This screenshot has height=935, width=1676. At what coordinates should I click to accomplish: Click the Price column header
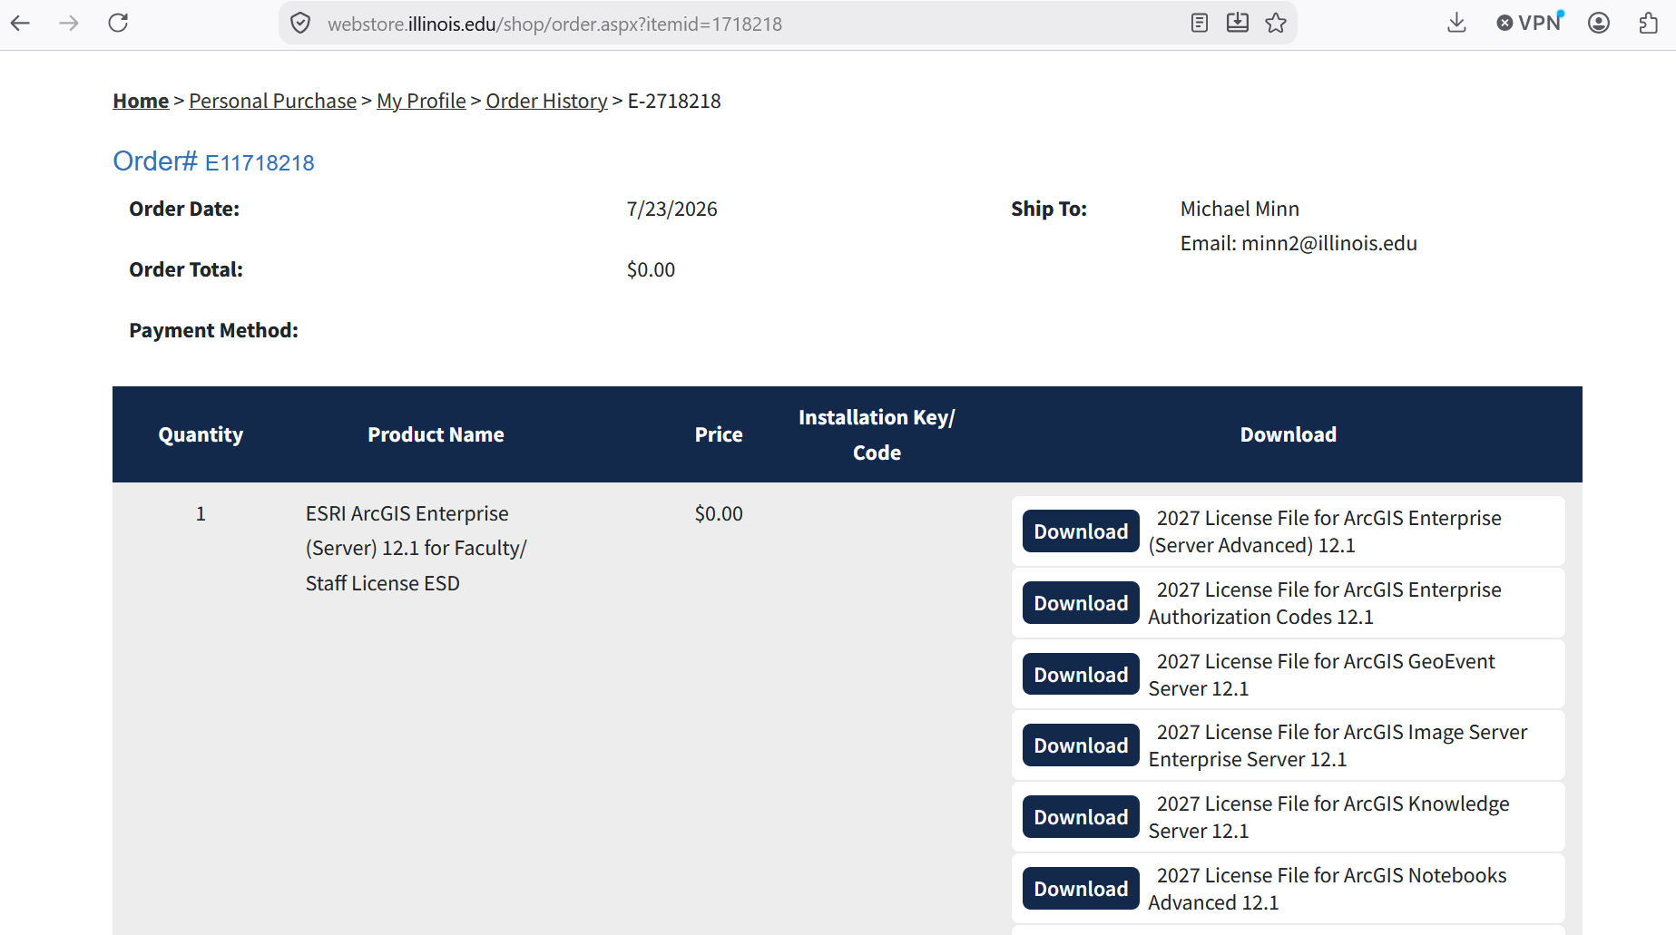tap(719, 435)
